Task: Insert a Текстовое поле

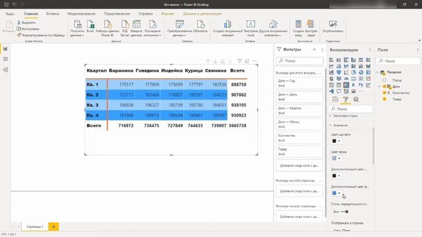Action: tap(251, 28)
